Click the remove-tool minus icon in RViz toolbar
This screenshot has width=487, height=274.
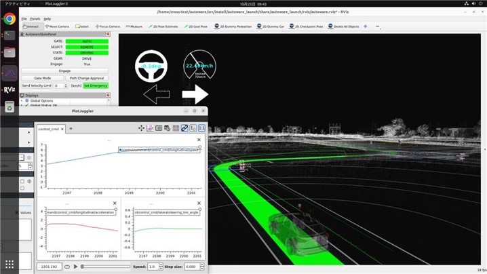(378, 26)
